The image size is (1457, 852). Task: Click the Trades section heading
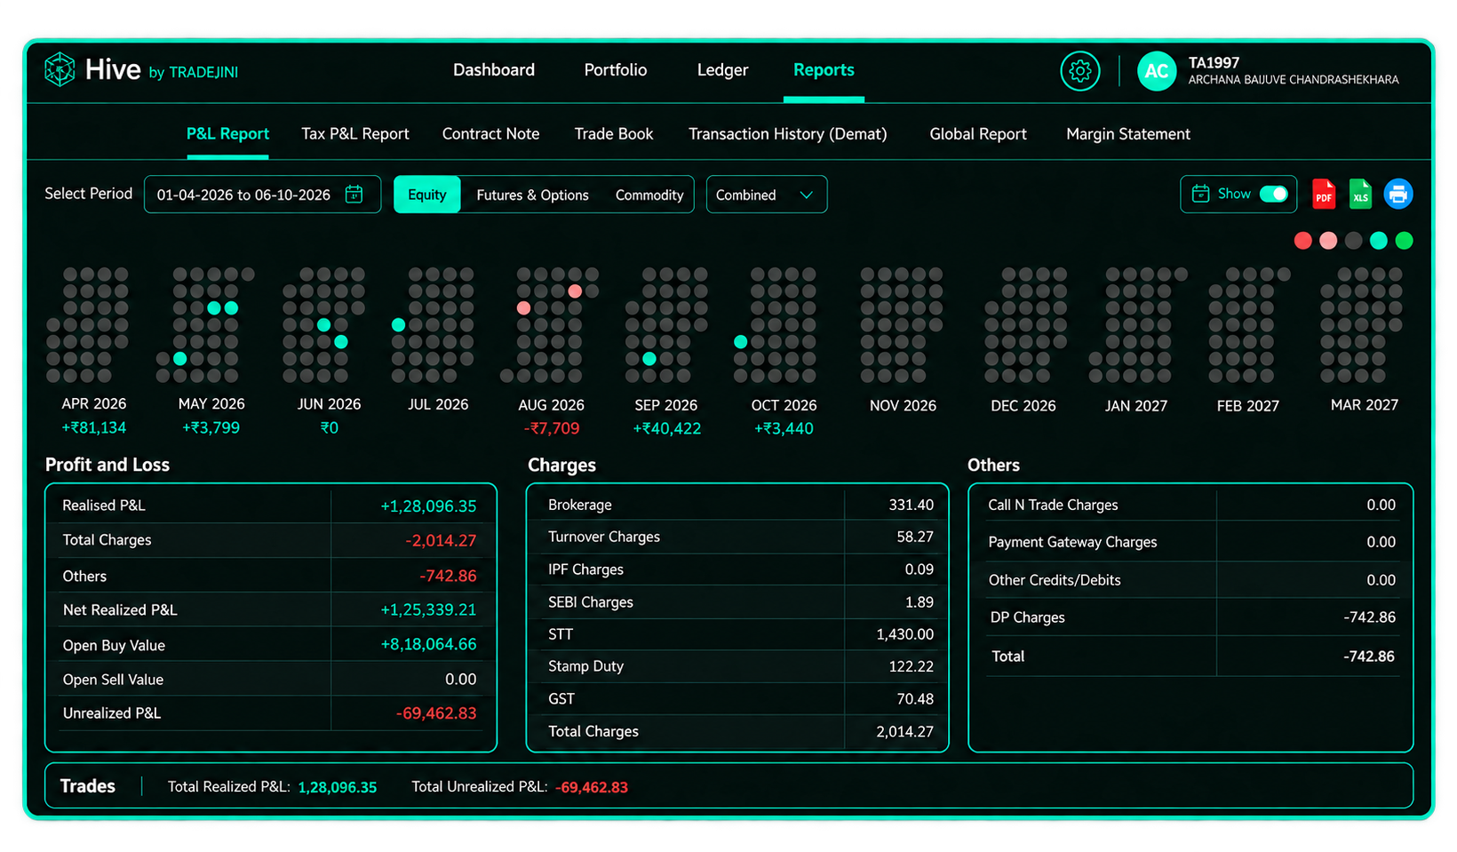pos(88,786)
